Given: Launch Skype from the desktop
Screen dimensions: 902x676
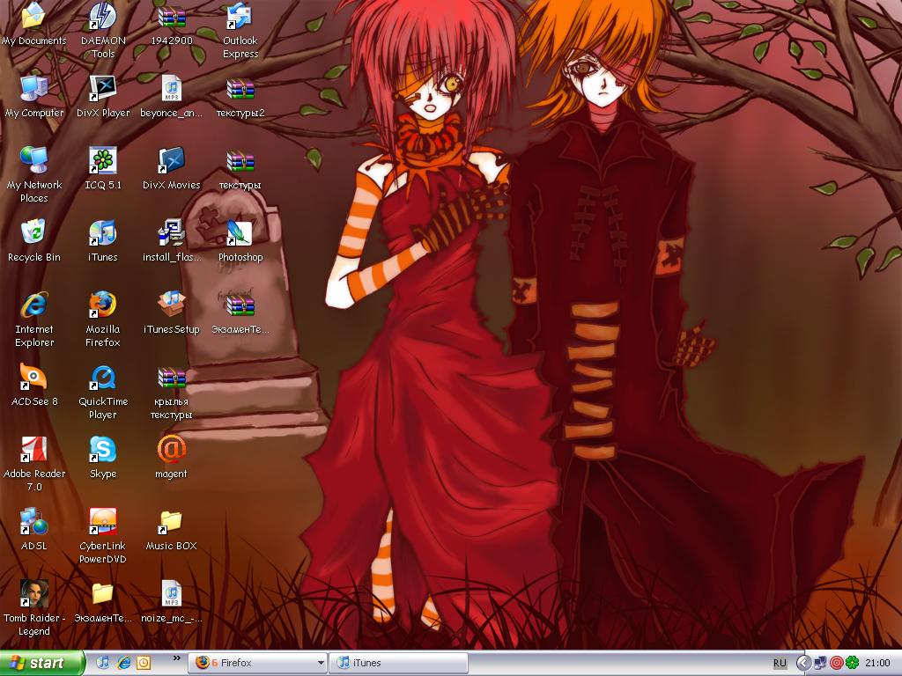Looking at the screenshot, I should pos(103,458).
